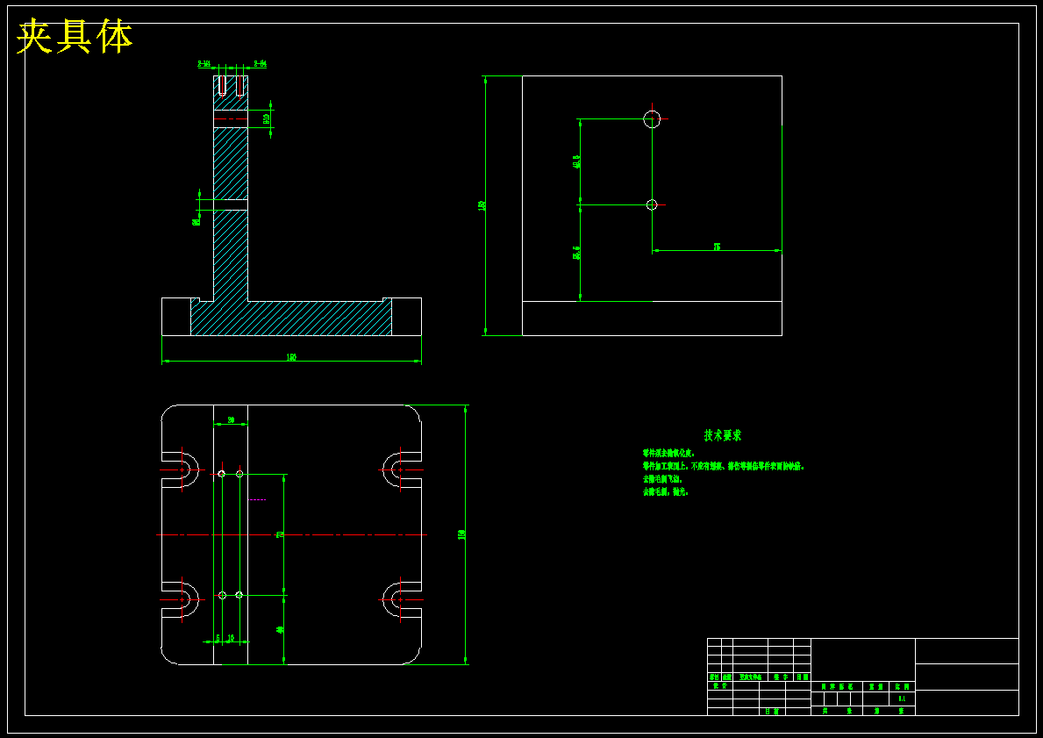Click the yellow title text 夹具体
The height and width of the screenshot is (738, 1043).
pyautogui.click(x=75, y=37)
